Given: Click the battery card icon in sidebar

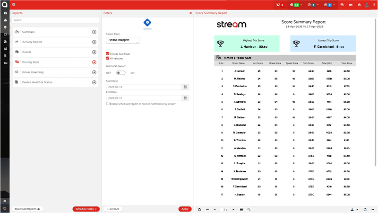Looking at the screenshot, I should click(x=5, y=63).
